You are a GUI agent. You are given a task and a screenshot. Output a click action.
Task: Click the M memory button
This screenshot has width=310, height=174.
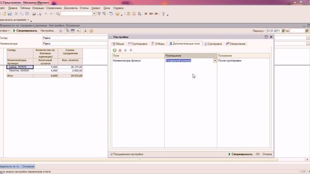point(146,14)
